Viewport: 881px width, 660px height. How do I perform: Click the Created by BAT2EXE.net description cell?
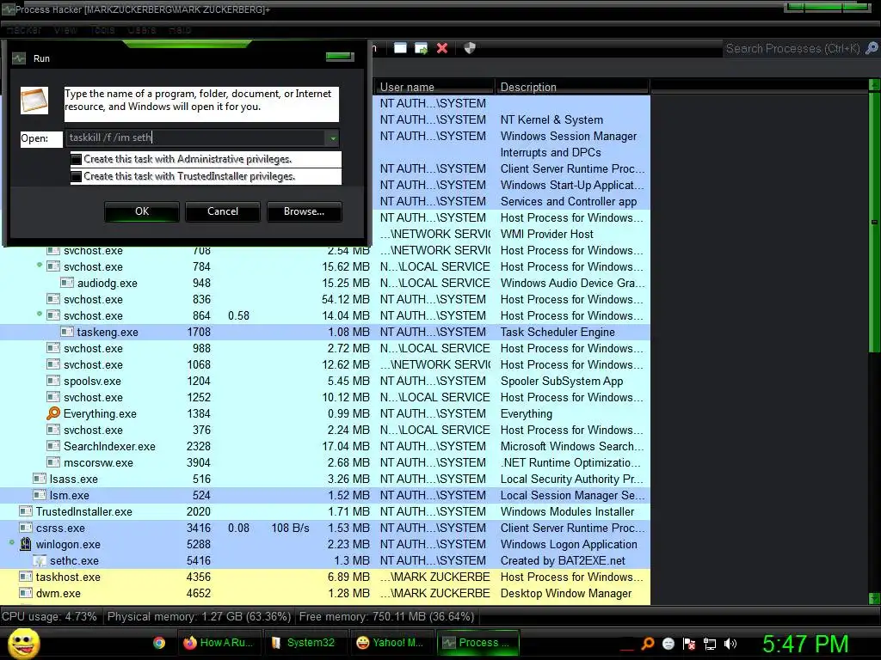[x=563, y=560]
